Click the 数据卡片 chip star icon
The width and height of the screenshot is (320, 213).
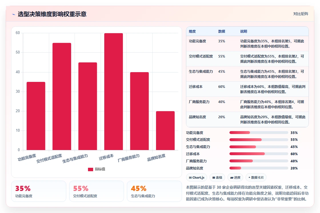249,178
